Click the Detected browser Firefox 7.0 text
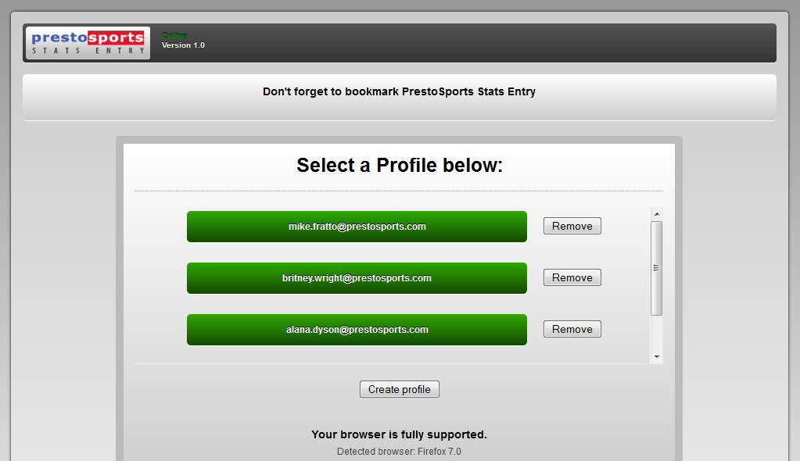This screenshot has width=800, height=461. pyautogui.click(x=399, y=452)
